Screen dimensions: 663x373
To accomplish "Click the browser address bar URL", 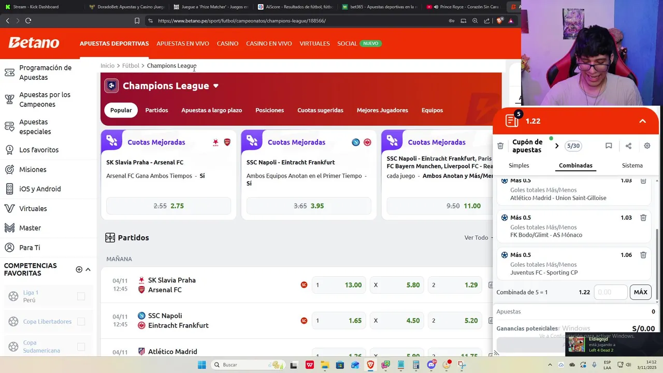I will (242, 21).
